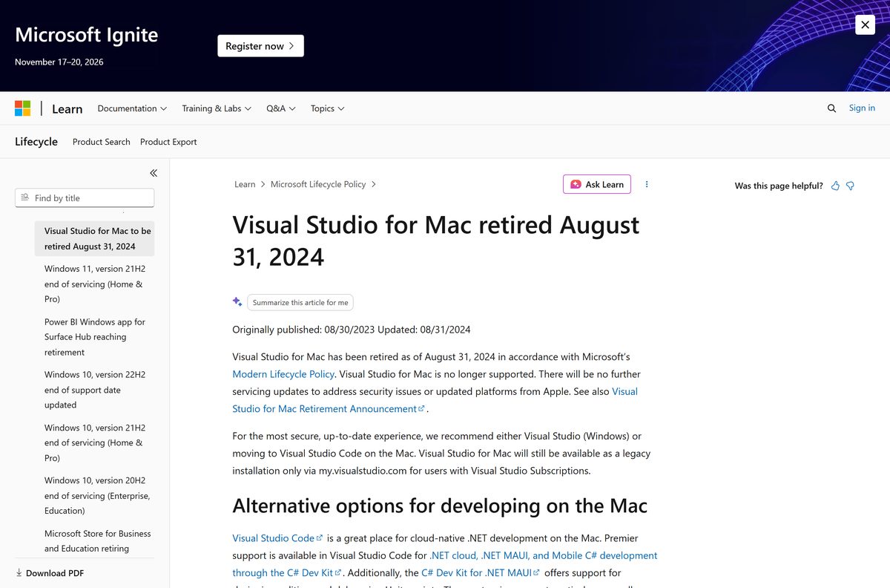
Task: Click the Learn breadcrumb link
Action: 245,184
